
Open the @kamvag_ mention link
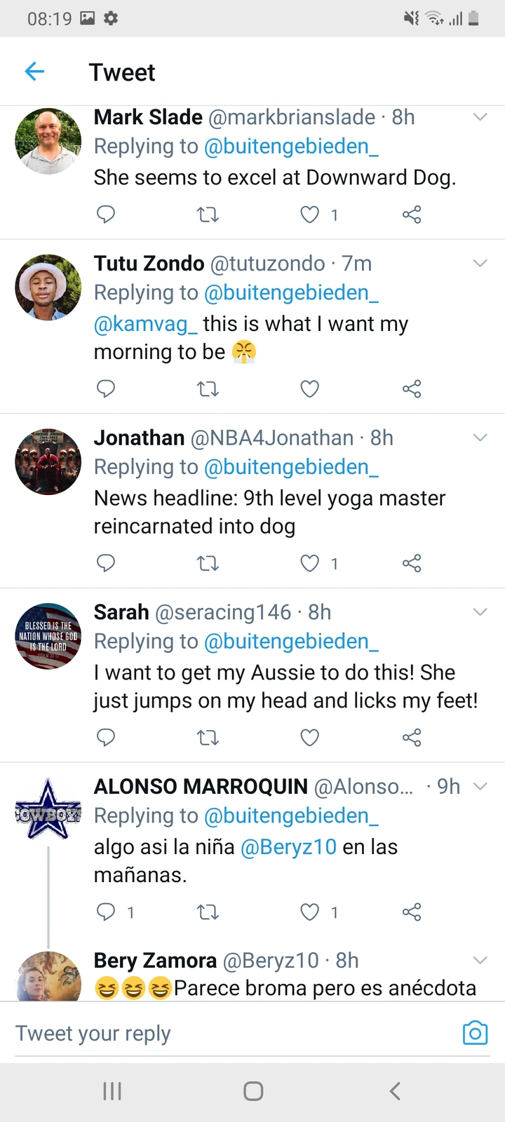coord(146,324)
